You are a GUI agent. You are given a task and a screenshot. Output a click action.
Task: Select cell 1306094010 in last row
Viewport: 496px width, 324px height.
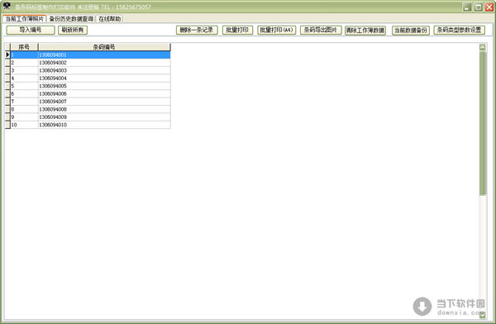[104, 125]
